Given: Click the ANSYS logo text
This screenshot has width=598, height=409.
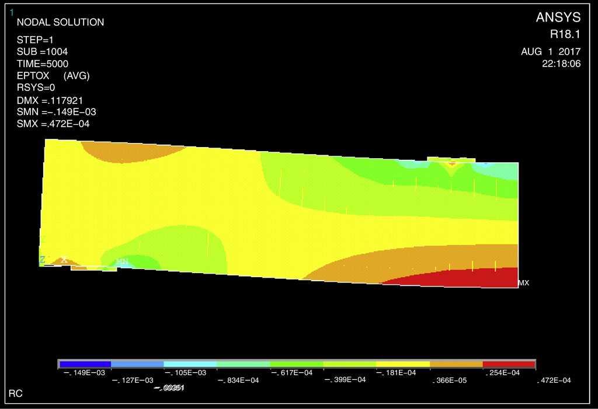Looking at the screenshot, I should [x=558, y=18].
